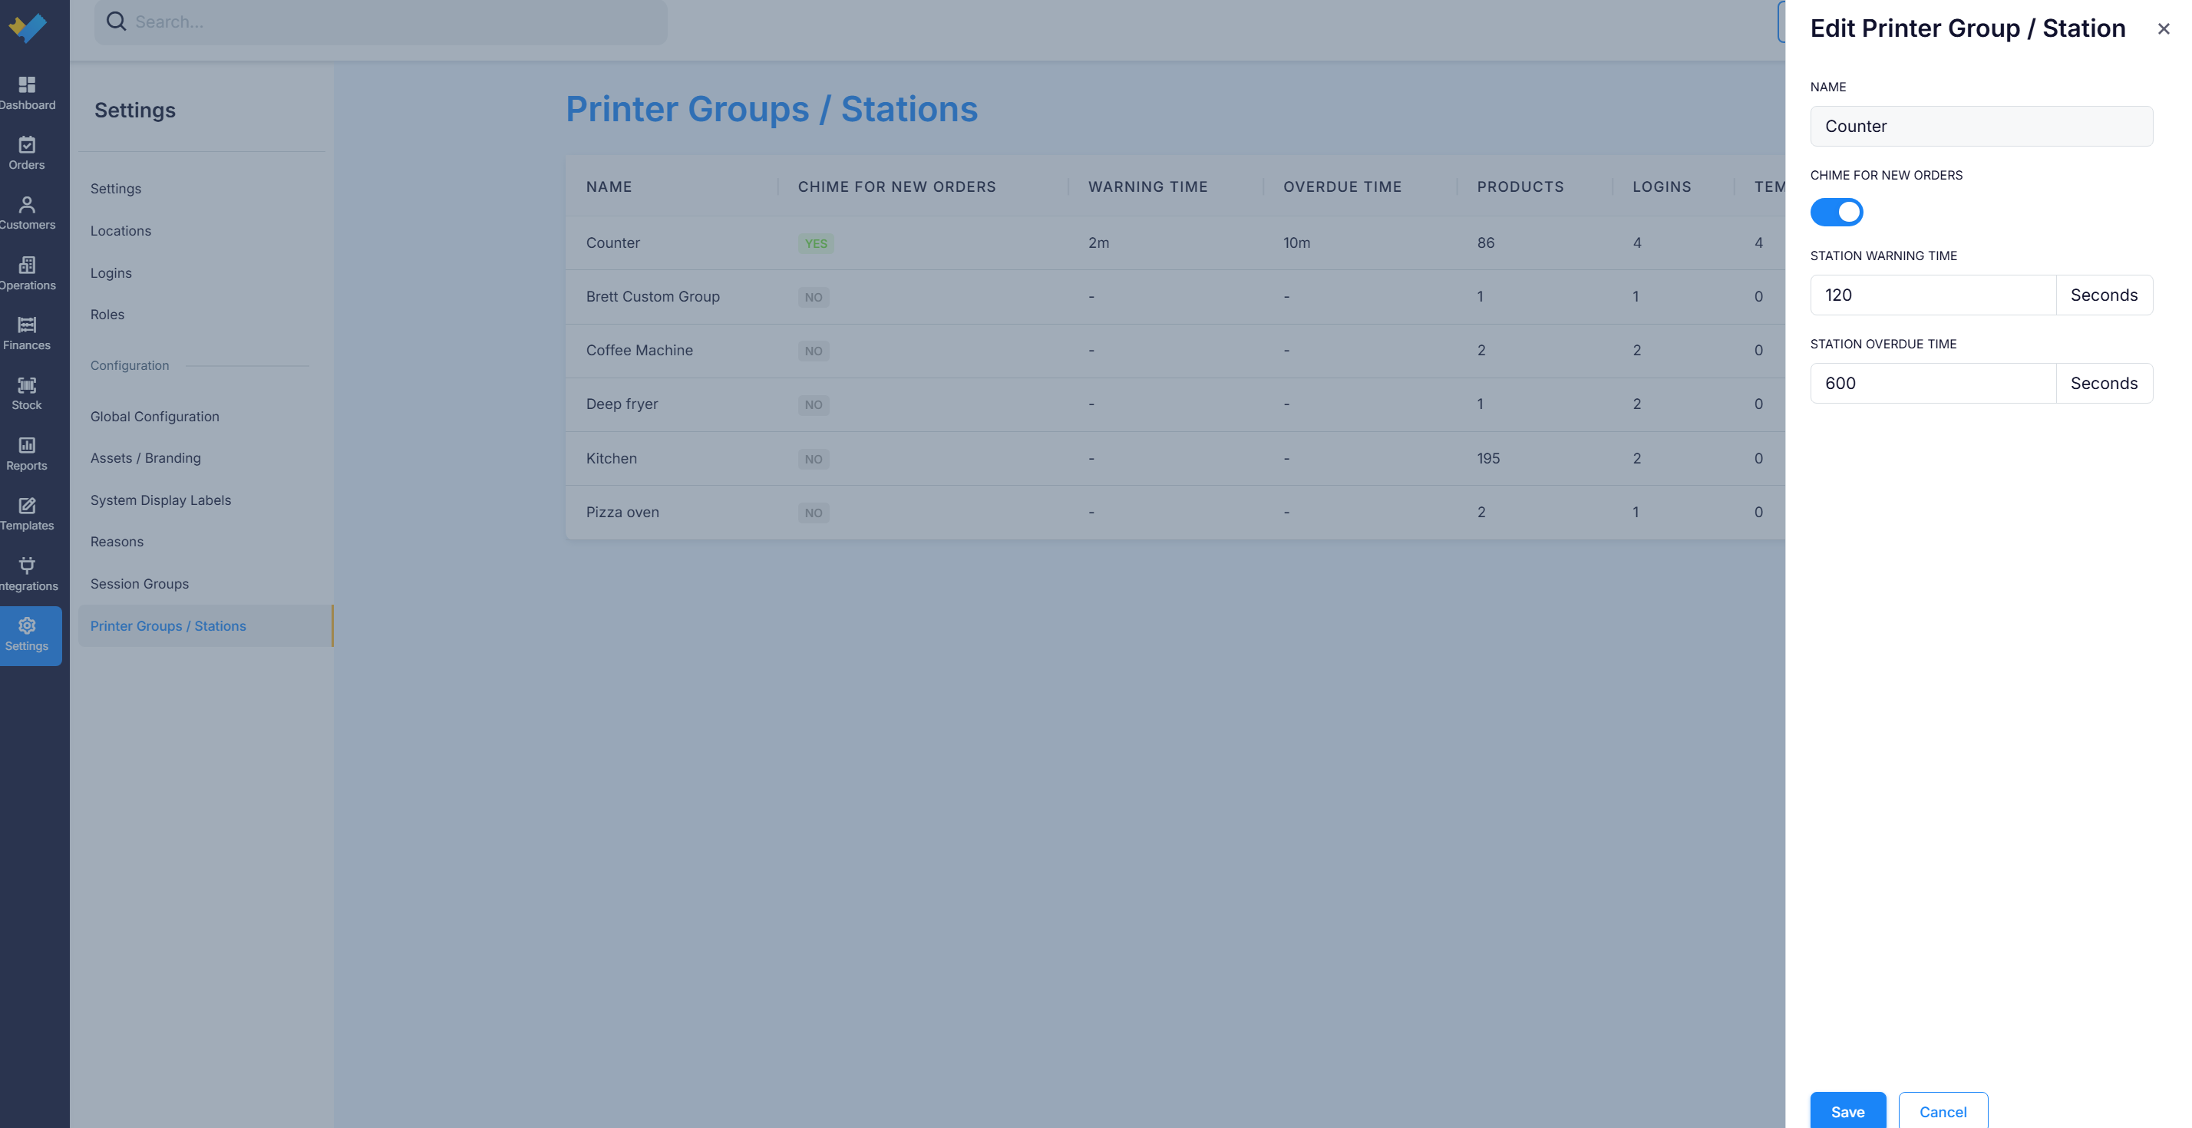Image resolution: width=2192 pixels, height=1128 pixels.
Task: Click the Name field containing Counter
Action: tap(1981, 126)
